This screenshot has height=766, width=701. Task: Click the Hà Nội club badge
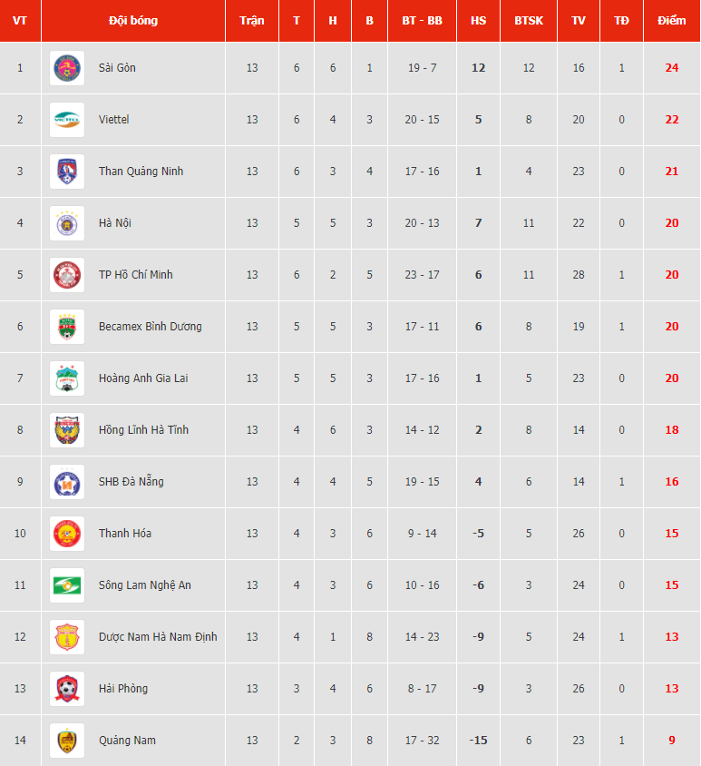tap(67, 223)
